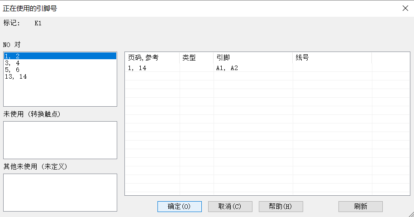Open help with 帮助(H) button
Screen dimensions: 414x217
click(x=281, y=207)
